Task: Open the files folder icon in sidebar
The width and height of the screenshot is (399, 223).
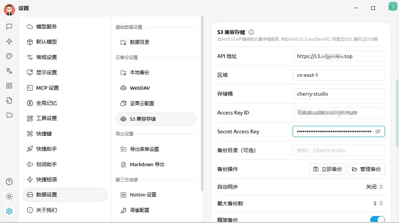Action: click(9, 115)
